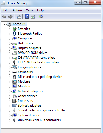Select the Imaging devices label
Viewport: 103px width, 133px height.
pyautogui.click(x=29, y=67)
